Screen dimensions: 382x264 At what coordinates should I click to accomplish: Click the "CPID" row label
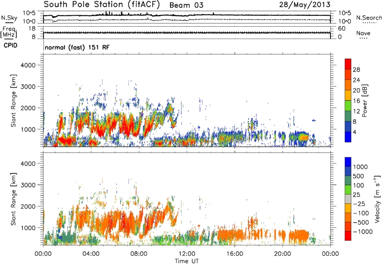coord(11,45)
